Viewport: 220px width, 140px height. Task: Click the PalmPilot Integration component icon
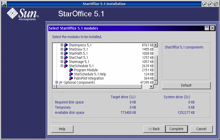coord(71,78)
